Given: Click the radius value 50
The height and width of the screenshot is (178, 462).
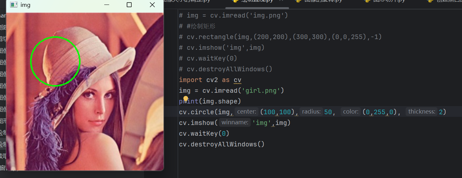Looking at the screenshot, I should click(x=328, y=112).
